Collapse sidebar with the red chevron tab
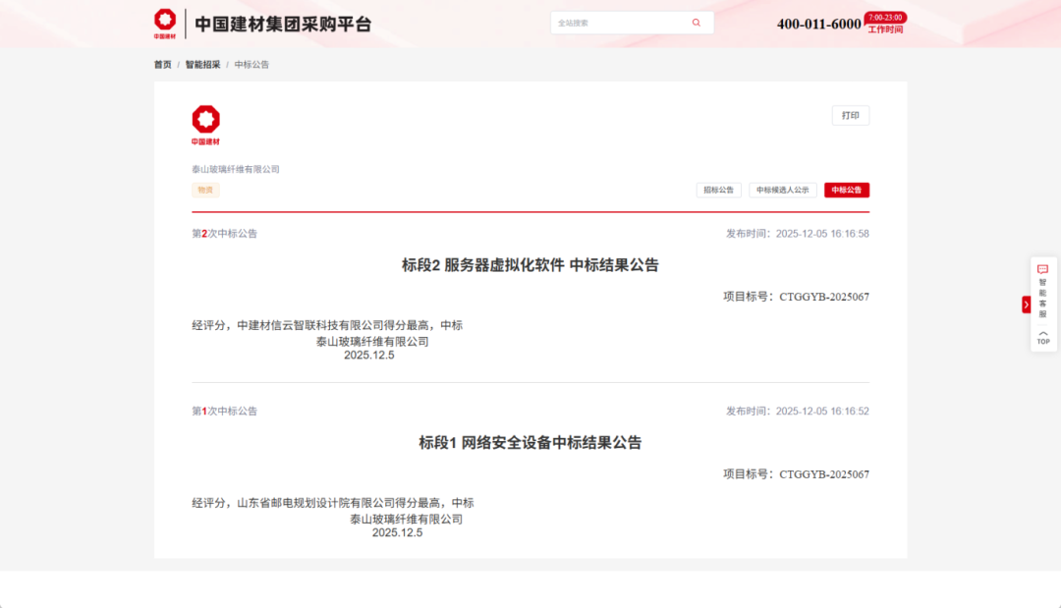Viewport: 1061px width, 608px height. pos(1027,304)
